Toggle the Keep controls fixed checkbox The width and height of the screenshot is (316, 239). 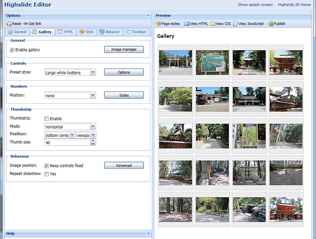tap(46, 165)
